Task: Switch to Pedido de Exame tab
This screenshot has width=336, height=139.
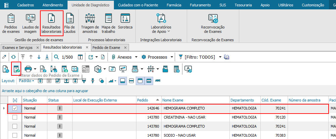Action: pyautogui.click(x=106, y=48)
